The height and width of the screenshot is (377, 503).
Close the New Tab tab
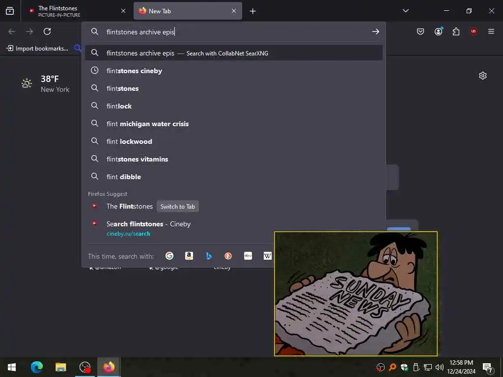tap(234, 11)
